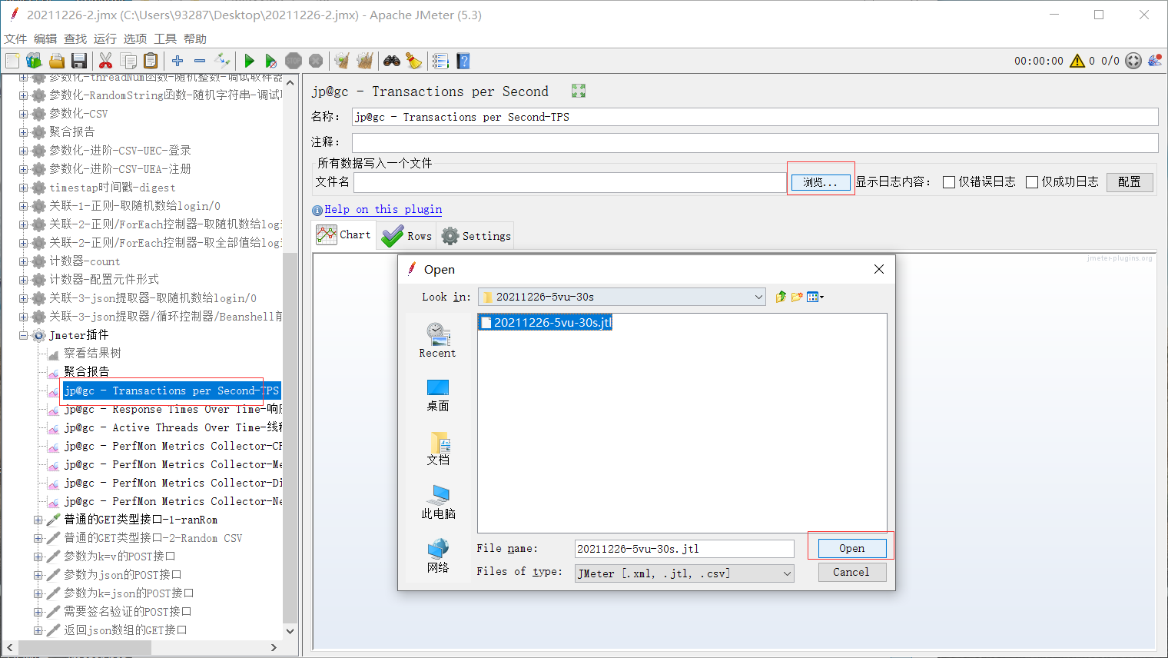
Task: Open the 工具 menu
Action: pyautogui.click(x=165, y=38)
